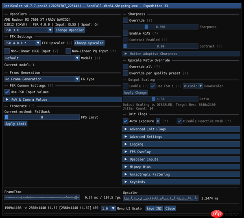The image size is (244, 218).
Task: Enable Sharpness Override checkbox
Action: (x=126, y=20)
